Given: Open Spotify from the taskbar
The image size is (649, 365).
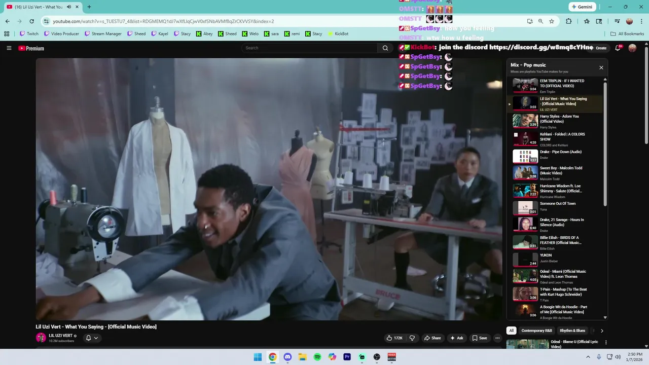Looking at the screenshot, I should [x=317, y=357].
